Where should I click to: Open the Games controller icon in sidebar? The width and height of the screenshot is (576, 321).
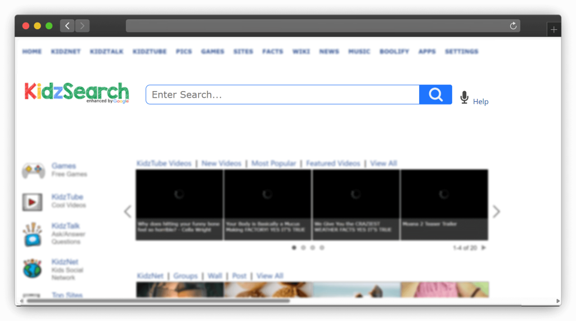(x=33, y=170)
